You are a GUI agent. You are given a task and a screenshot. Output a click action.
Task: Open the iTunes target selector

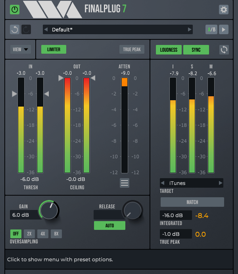click(192, 183)
